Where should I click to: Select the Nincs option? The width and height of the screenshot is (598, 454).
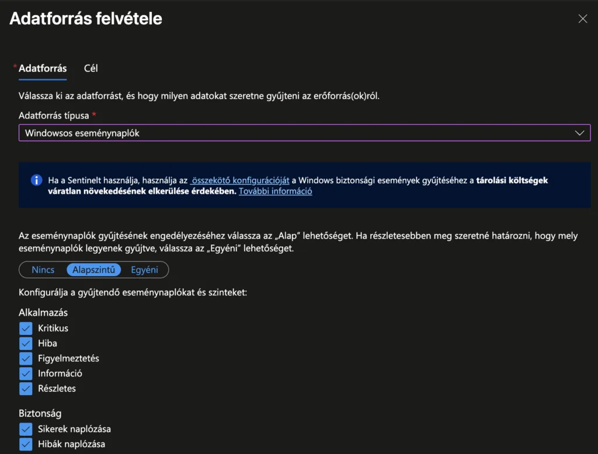[43, 270]
